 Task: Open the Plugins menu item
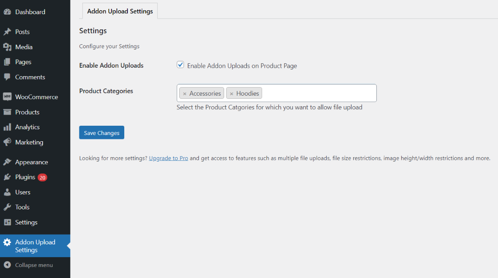(25, 177)
